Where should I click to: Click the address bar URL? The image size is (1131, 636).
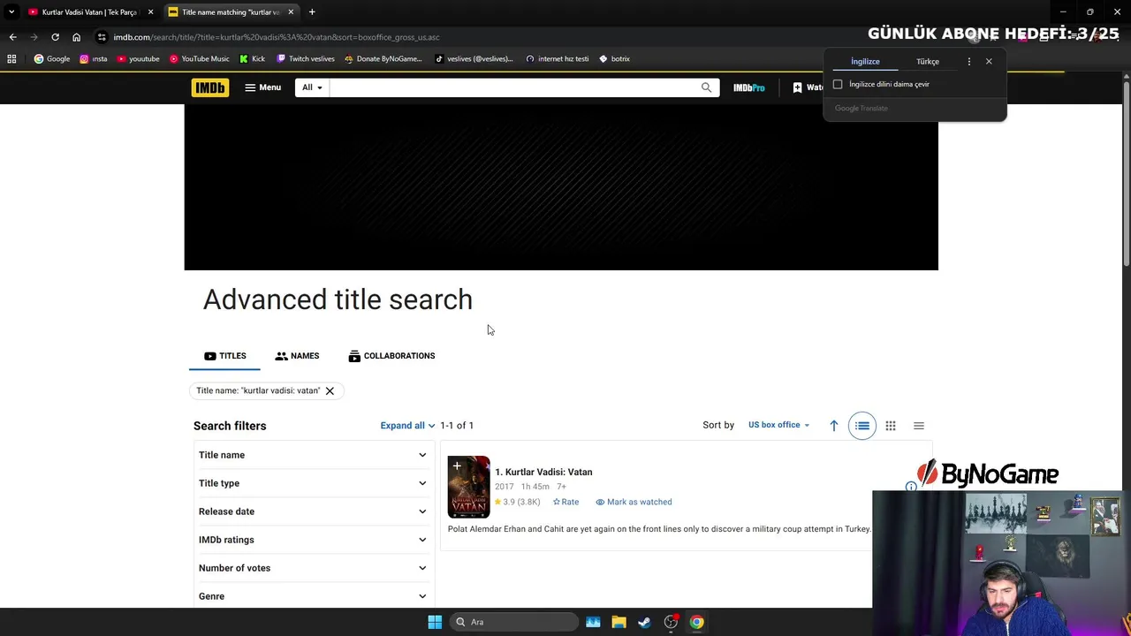(x=276, y=37)
